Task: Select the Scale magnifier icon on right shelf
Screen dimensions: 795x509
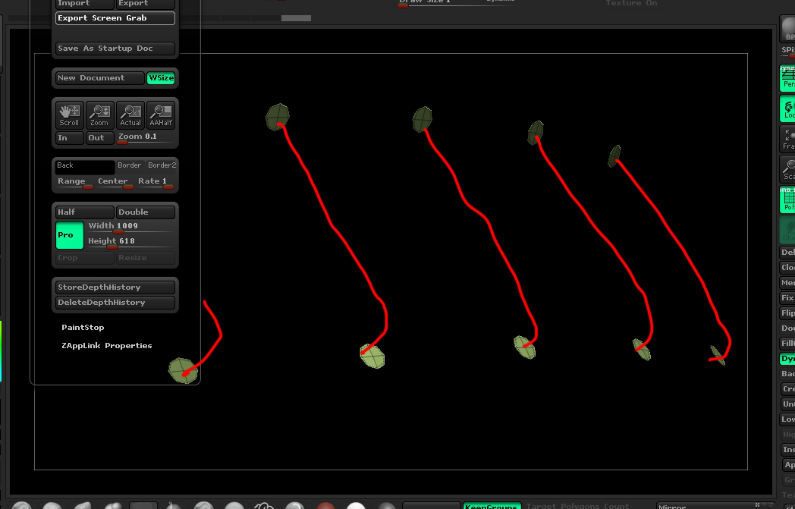Action: [x=787, y=169]
